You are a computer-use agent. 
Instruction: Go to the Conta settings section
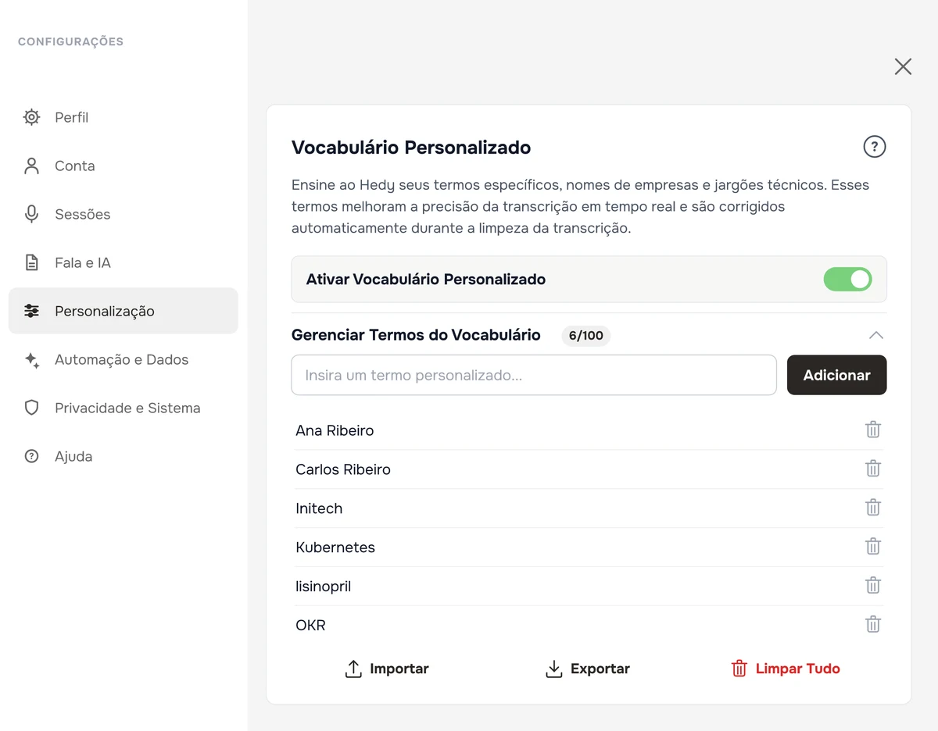coord(123,166)
